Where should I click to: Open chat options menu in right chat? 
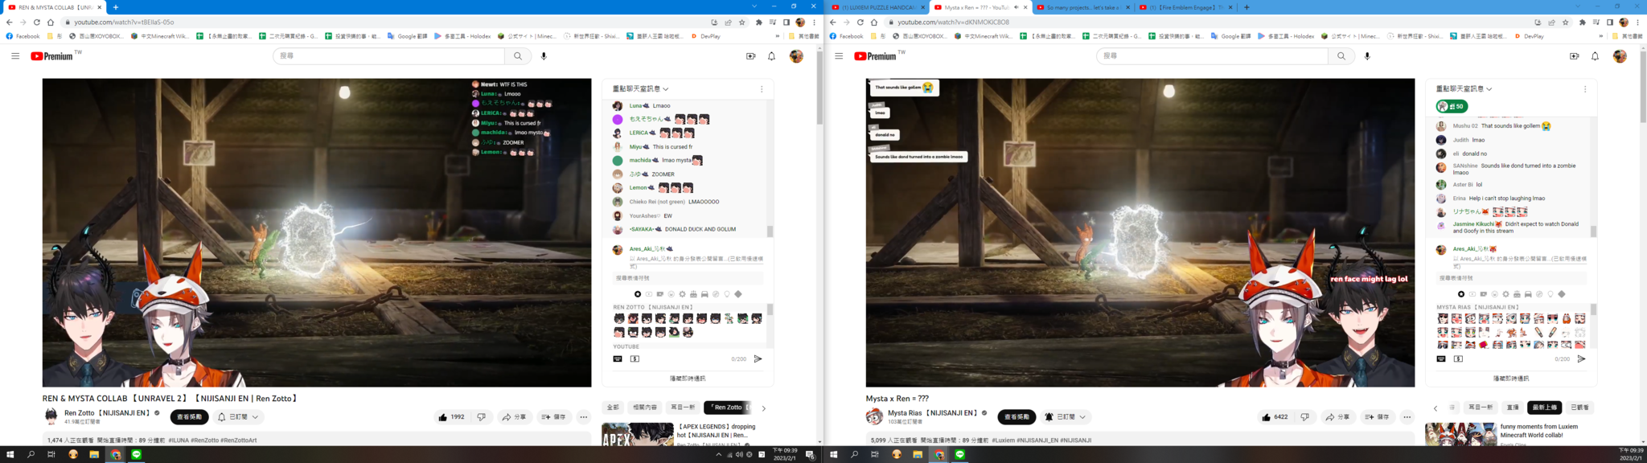pyautogui.click(x=1585, y=89)
